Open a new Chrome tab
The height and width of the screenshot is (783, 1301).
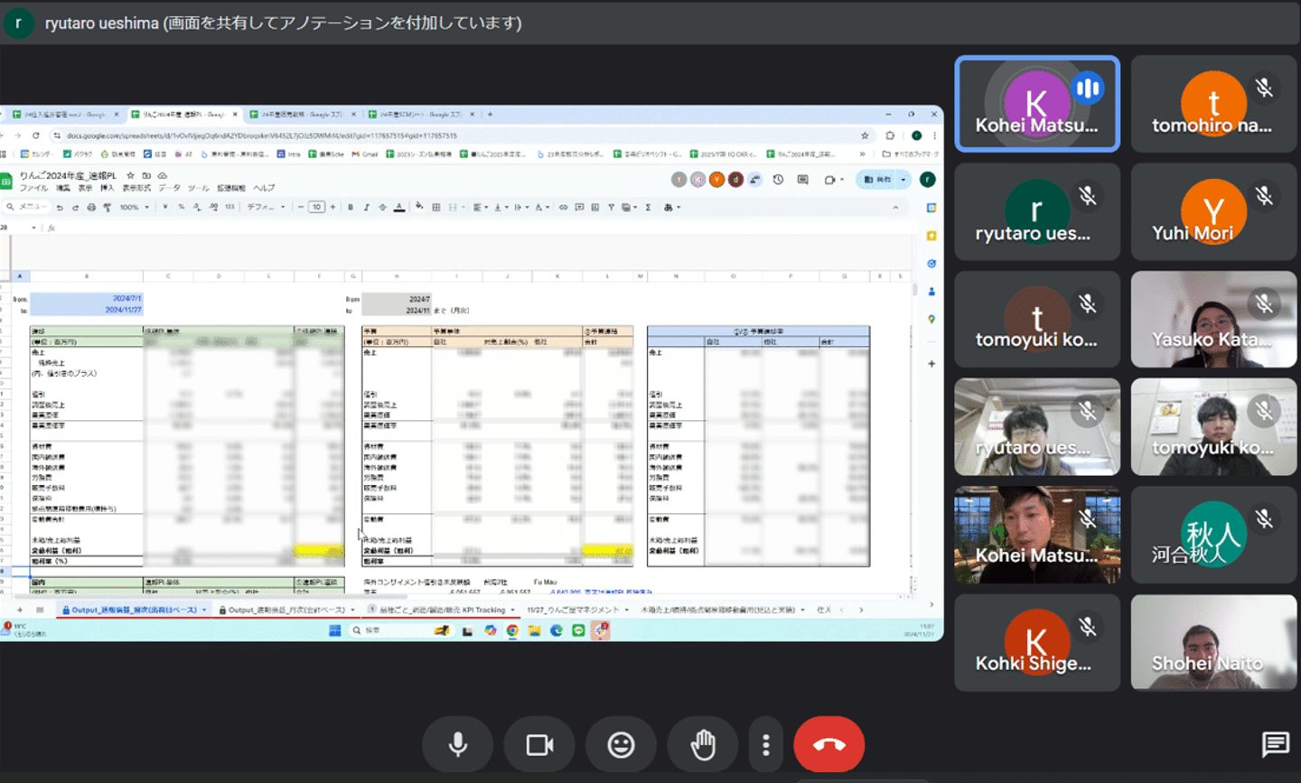point(491,115)
